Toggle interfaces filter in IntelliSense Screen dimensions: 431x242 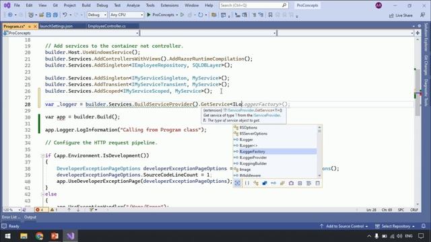[x=273, y=183]
